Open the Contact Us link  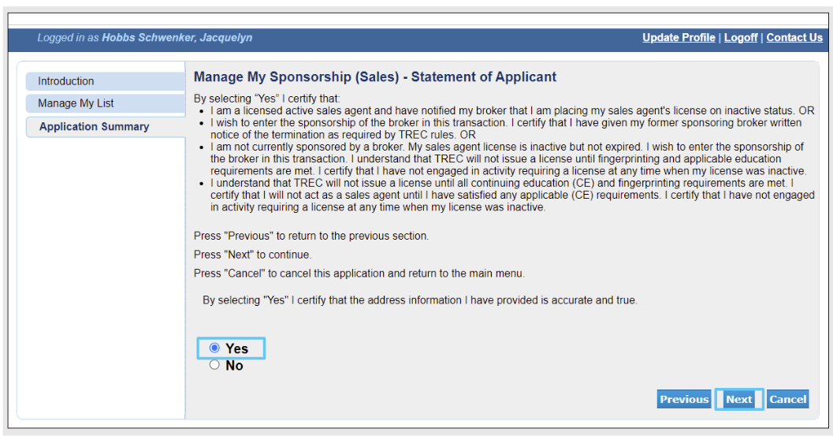[x=794, y=38]
